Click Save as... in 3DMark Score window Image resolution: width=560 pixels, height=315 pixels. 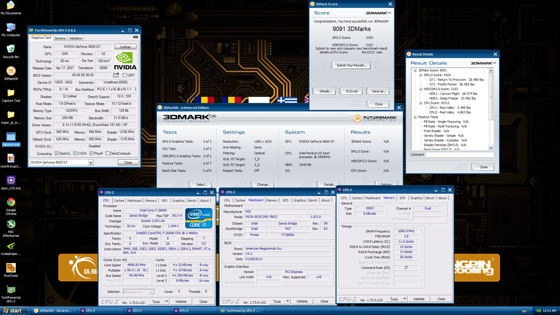379,91
